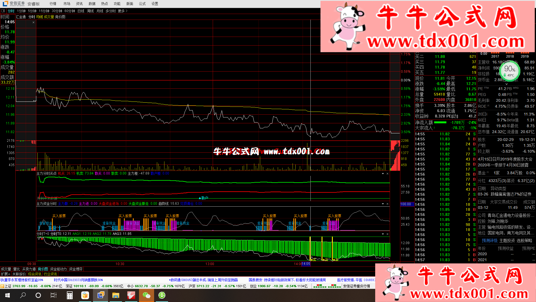Screen dimensions: 536x302
Task: Open the 行情 menu
Action: click(x=53, y=4)
